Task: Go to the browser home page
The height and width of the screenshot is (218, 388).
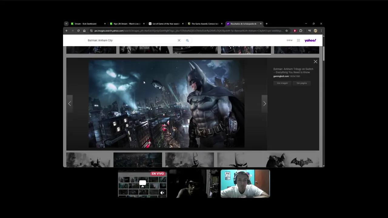Action: coord(84,31)
